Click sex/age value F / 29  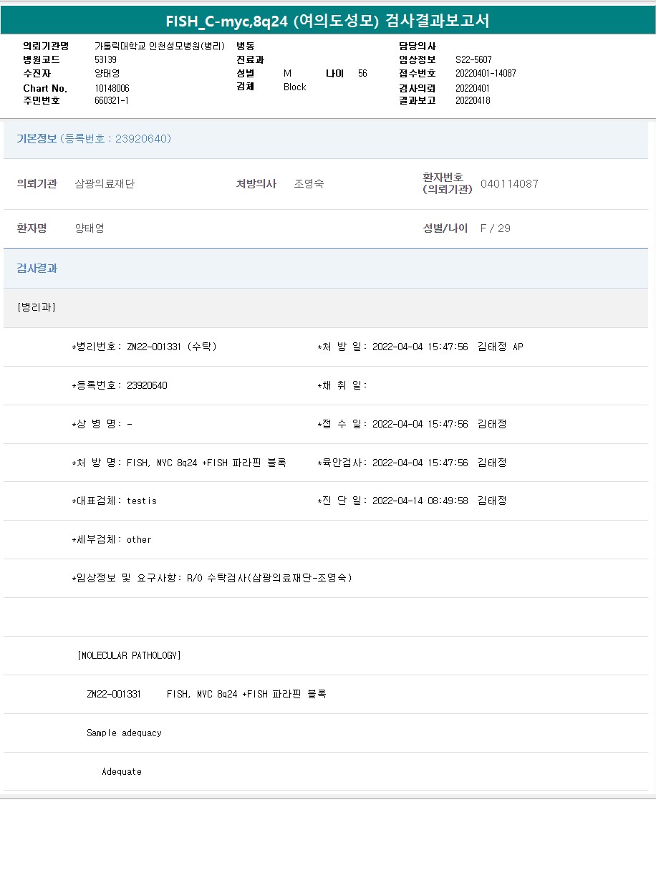496,228
